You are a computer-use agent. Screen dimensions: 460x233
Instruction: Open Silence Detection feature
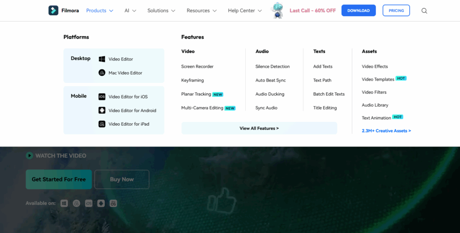coord(273,66)
